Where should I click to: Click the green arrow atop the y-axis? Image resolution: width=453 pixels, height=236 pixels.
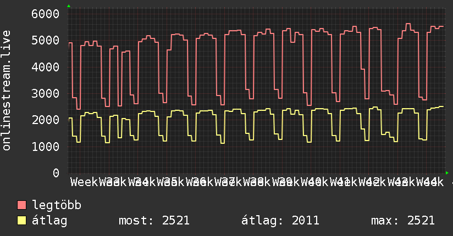coord(69,6)
